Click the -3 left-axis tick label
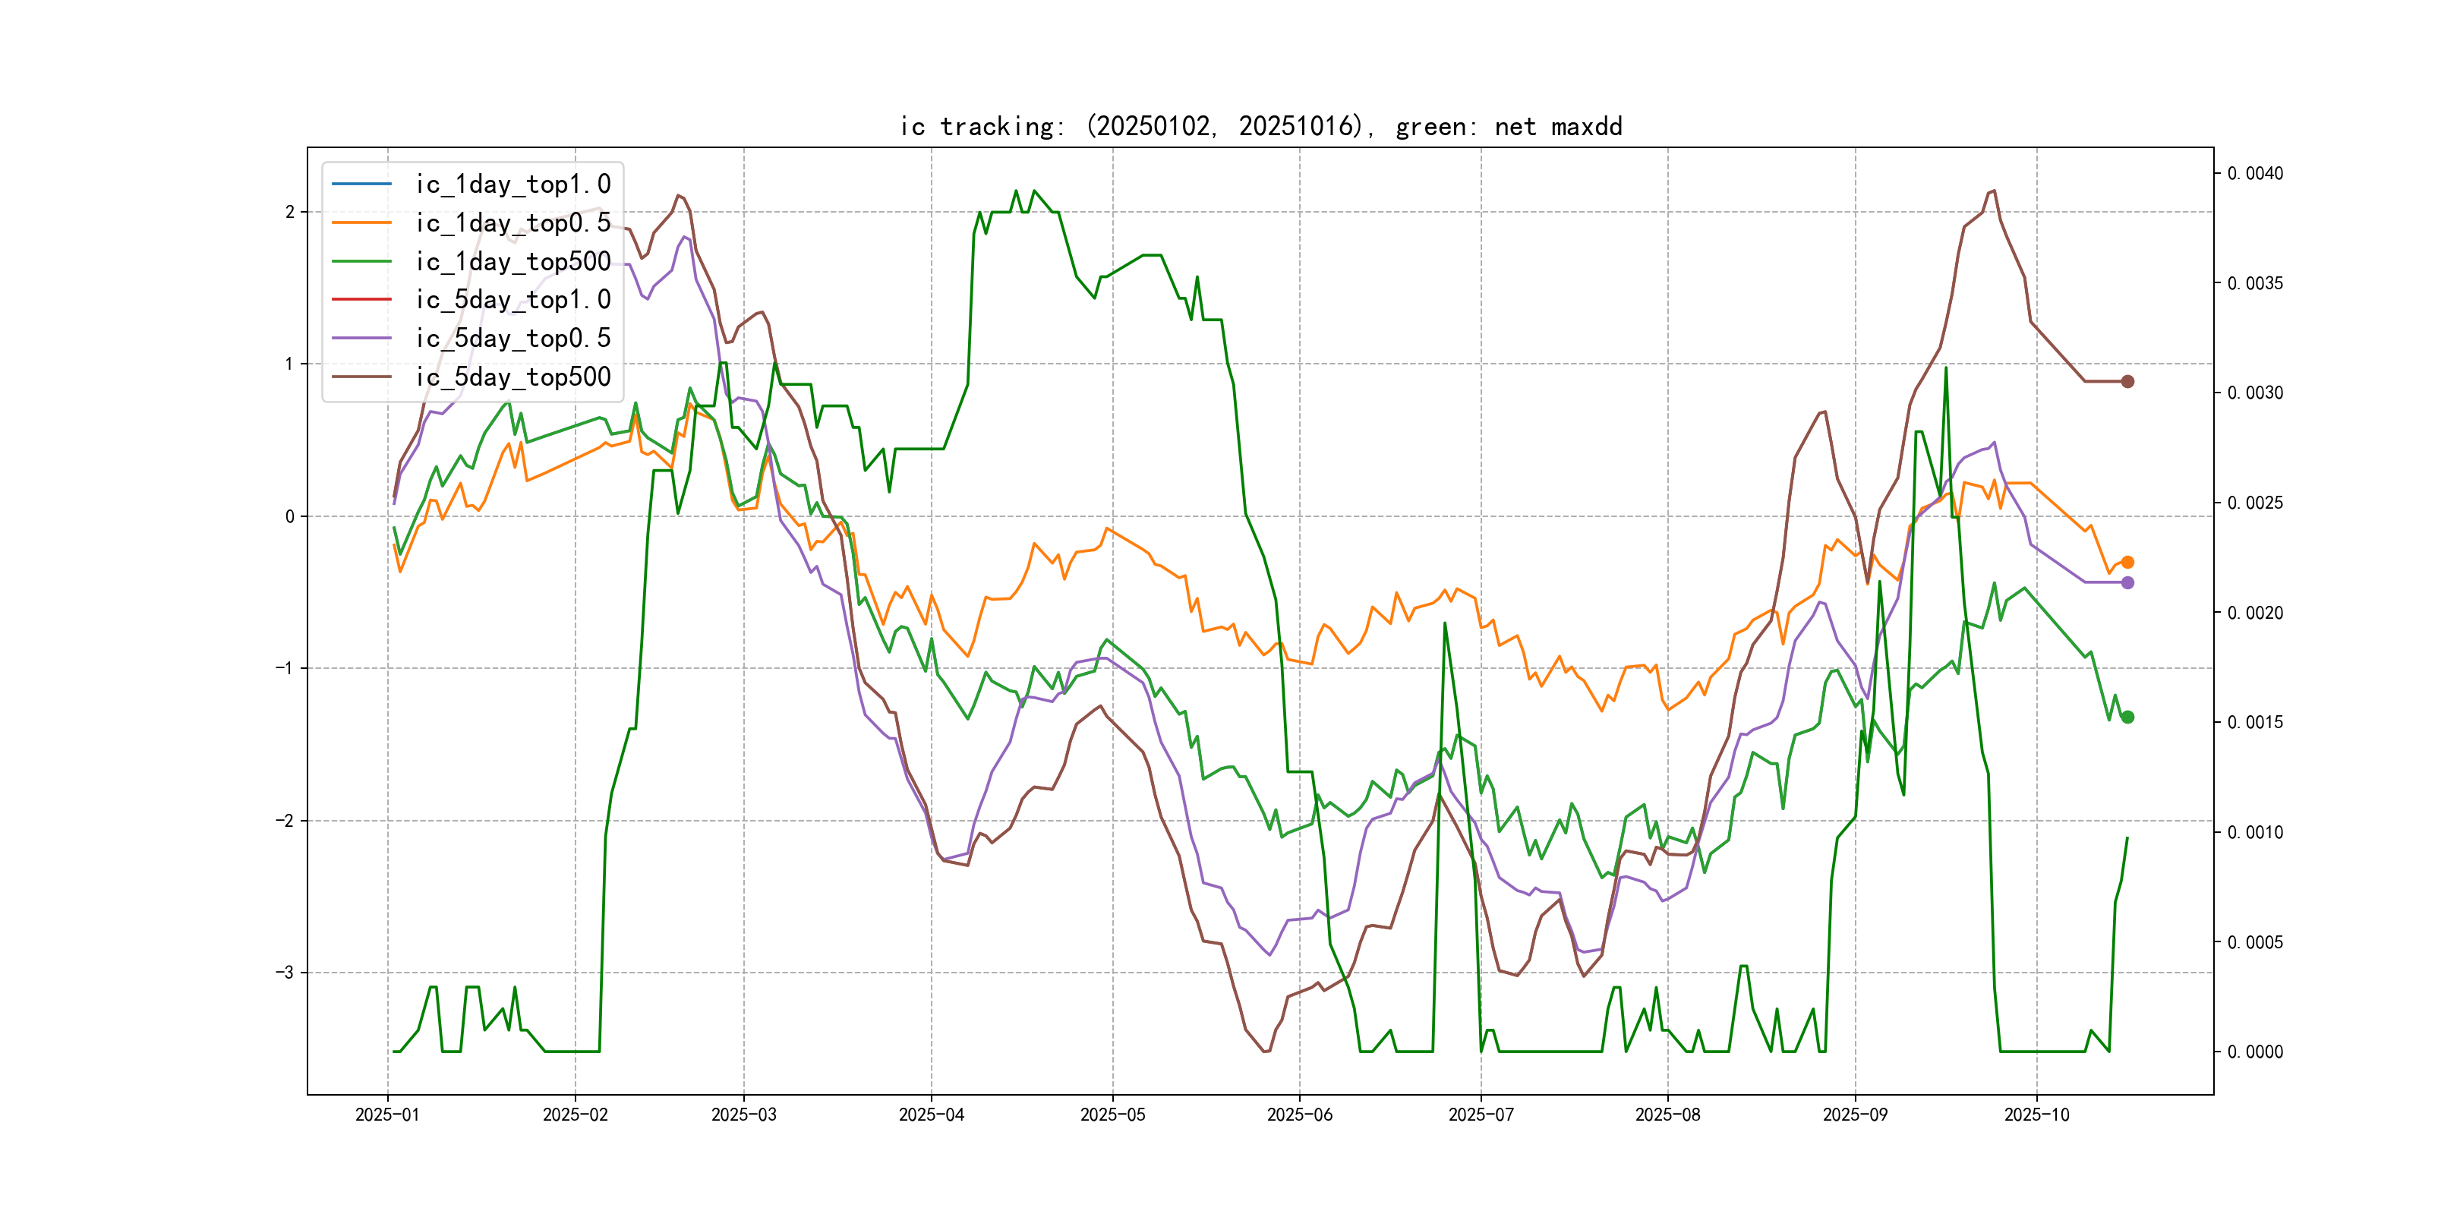The image size is (2460, 1230). [285, 972]
